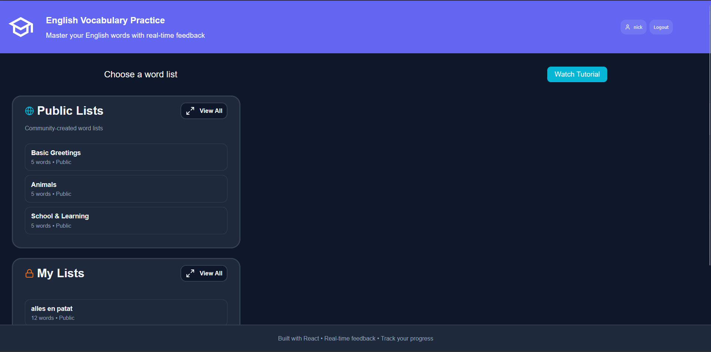This screenshot has width=711, height=352.
Task: Open the Watch Tutorial video
Action: click(577, 74)
